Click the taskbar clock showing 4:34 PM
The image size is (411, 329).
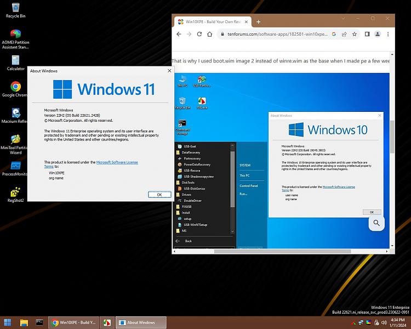tap(398, 322)
